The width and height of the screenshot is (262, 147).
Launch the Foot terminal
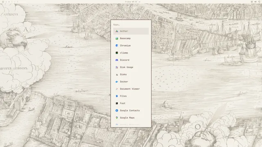tap(131, 103)
